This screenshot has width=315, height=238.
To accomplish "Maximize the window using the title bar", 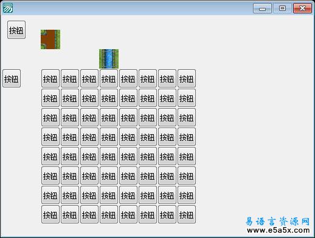I will pyautogui.click(x=282, y=8).
